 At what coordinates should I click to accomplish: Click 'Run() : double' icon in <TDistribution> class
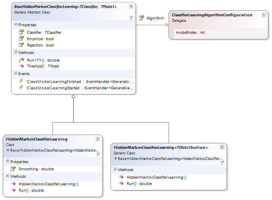pyautogui.click(x=121, y=183)
